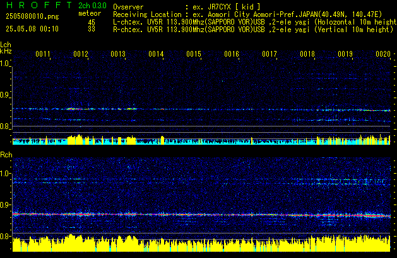The height and width of the screenshot is (258, 397).
Task: Click the Ovserver JR7CYX line
Action: [187, 7]
